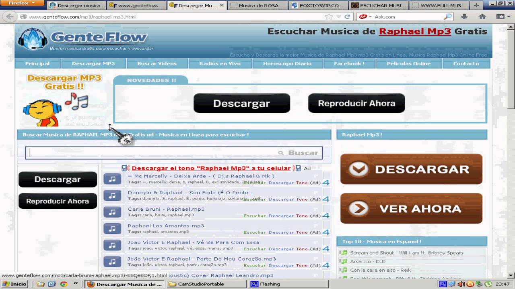Open the Firefox downloads arrow icon
This screenshot has height=289, width=515.
[464, 17]
